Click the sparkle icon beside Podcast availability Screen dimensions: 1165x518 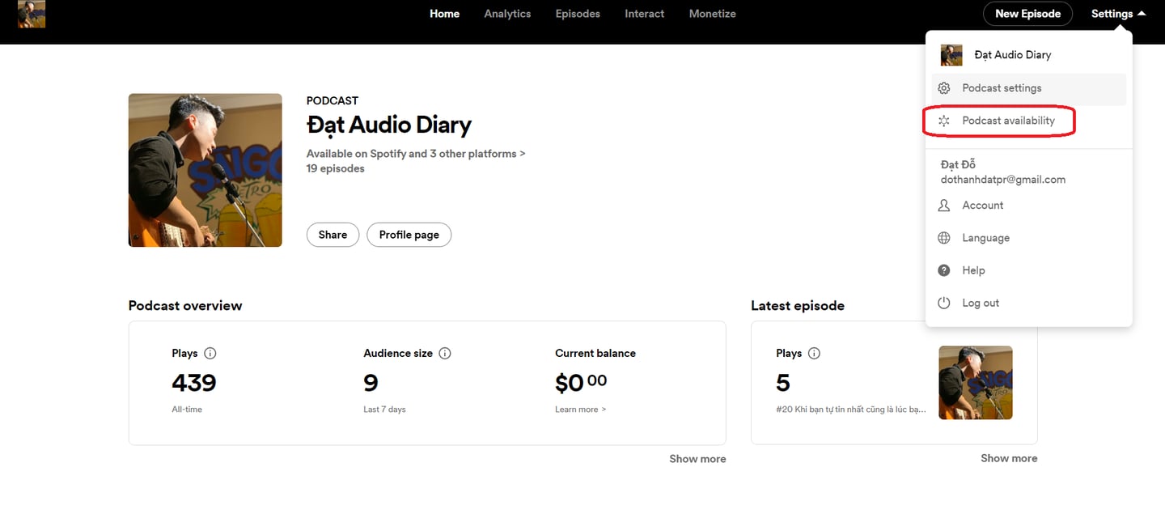943,121
